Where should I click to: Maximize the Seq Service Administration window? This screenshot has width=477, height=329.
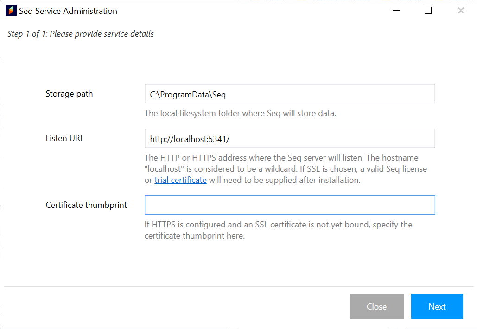click(x=428, y=11)
